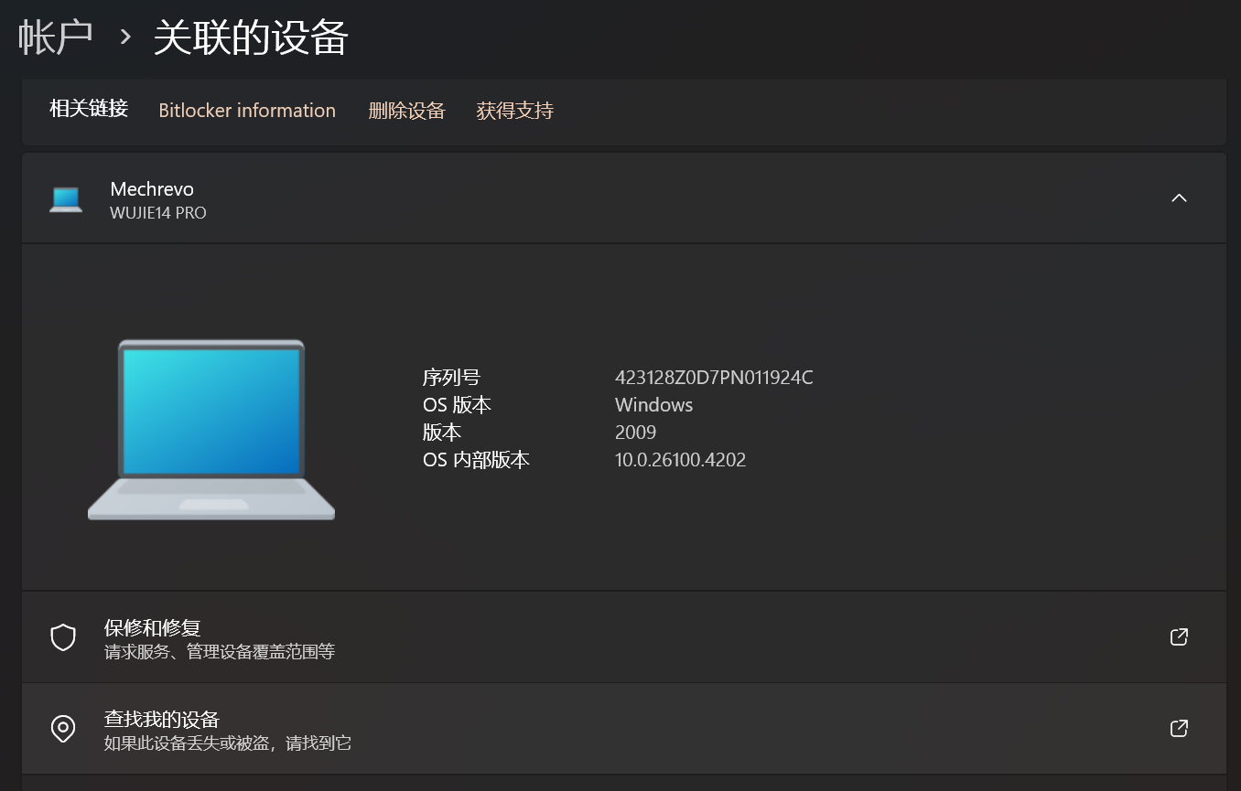Image resolution: width=1241 pixels, height=791 pixels.
Task: Collapse the Mechrevo device card chevron
Action: (1179, 198)
